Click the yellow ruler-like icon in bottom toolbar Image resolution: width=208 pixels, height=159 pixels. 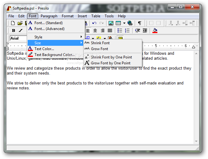pyautogui.click(x=120, y=38)
